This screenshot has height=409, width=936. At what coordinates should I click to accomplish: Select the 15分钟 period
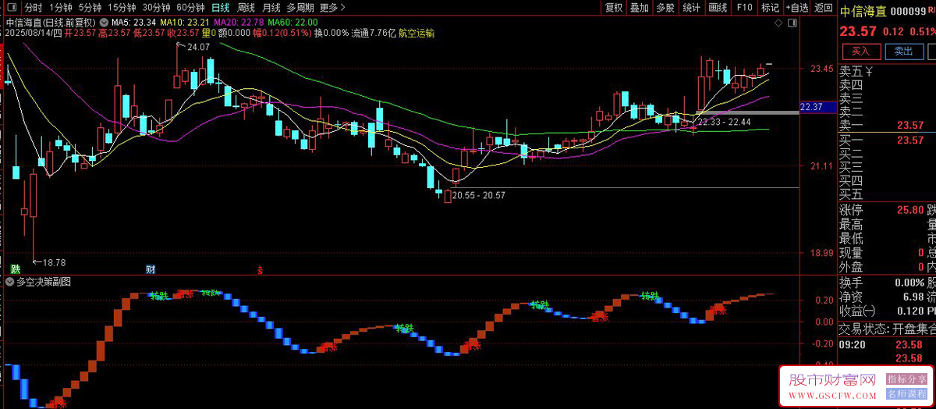click(122, 7)
